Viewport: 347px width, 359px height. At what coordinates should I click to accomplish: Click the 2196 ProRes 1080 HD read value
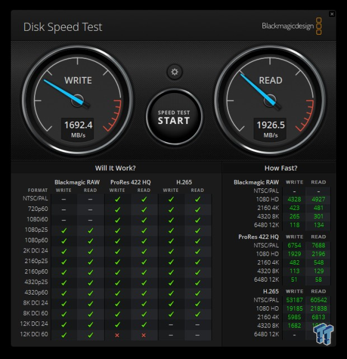318,254
